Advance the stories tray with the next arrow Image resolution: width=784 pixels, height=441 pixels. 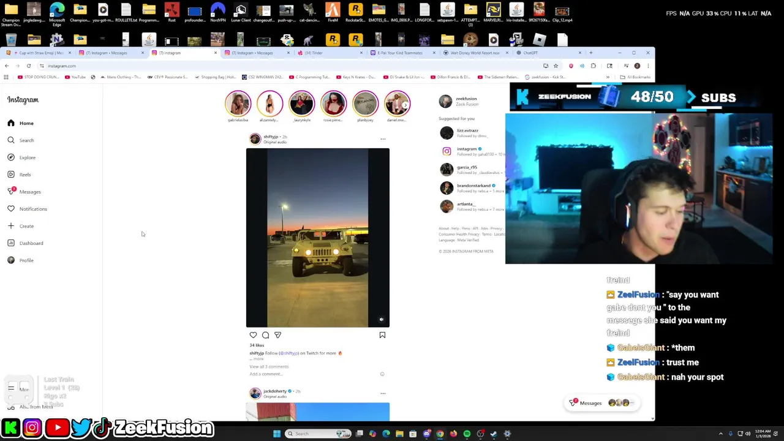[404, 105]
